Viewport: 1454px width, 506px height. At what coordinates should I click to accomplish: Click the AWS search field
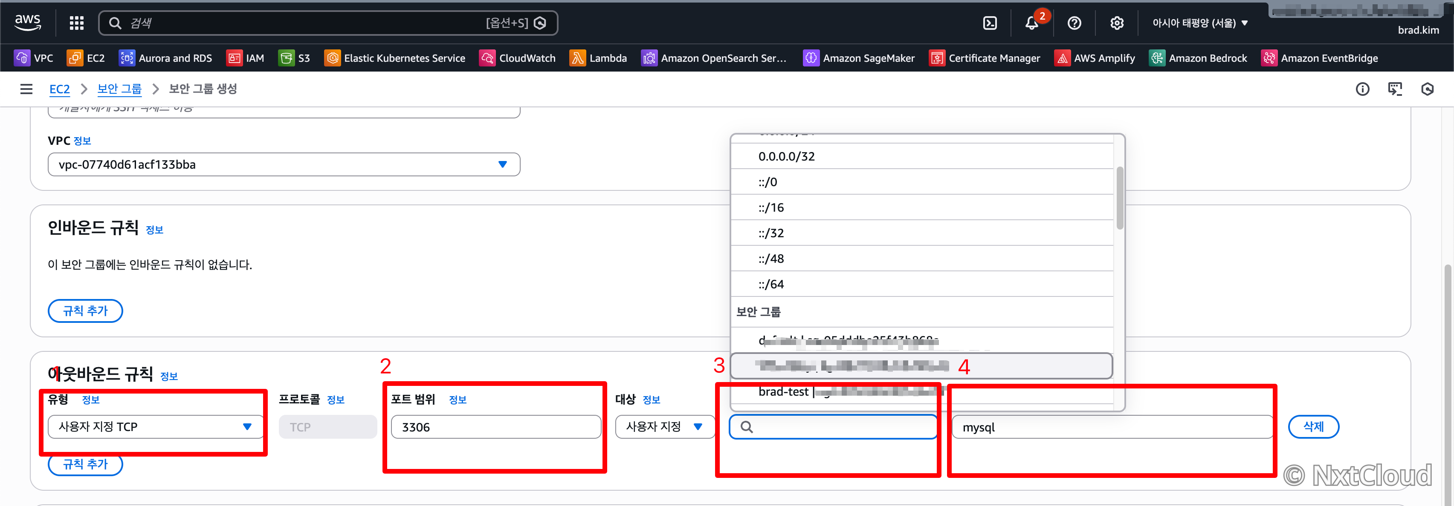click(x=328, y=23)
